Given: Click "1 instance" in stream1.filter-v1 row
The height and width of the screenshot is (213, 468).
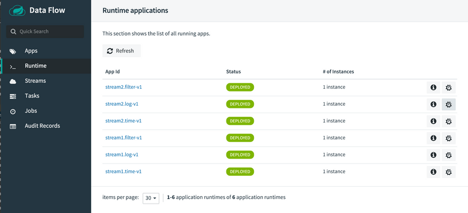Looking at the screenshot, I should point(334,138).
